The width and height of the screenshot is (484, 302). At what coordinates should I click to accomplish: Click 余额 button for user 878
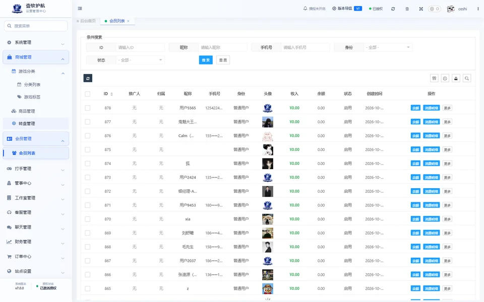coord(415,108)
